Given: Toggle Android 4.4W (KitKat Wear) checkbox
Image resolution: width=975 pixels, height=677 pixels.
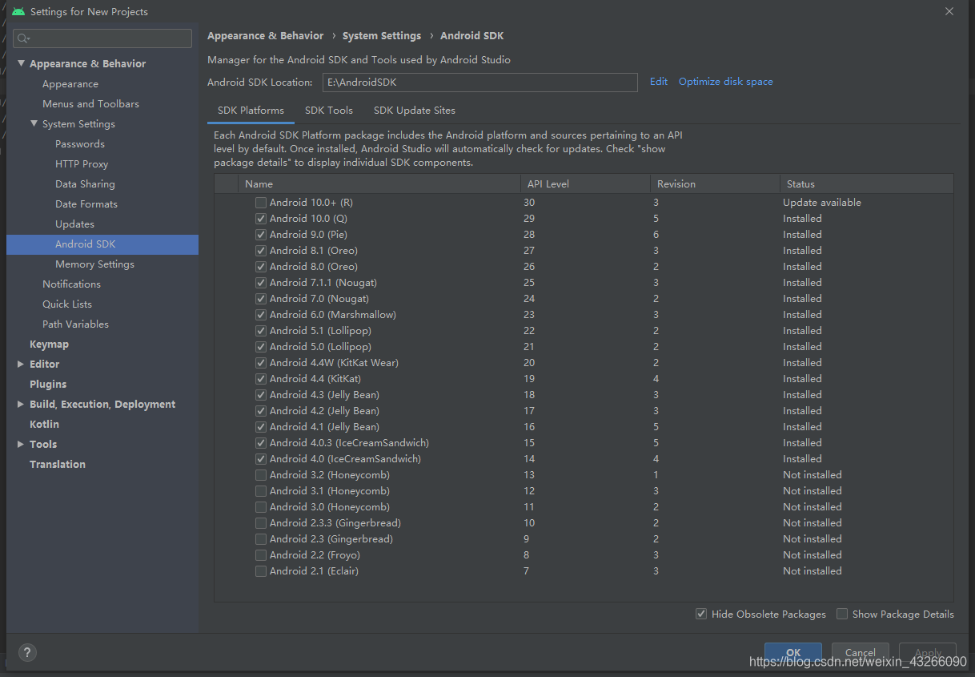Looking at the screenshot, I should tap(261, 363).
